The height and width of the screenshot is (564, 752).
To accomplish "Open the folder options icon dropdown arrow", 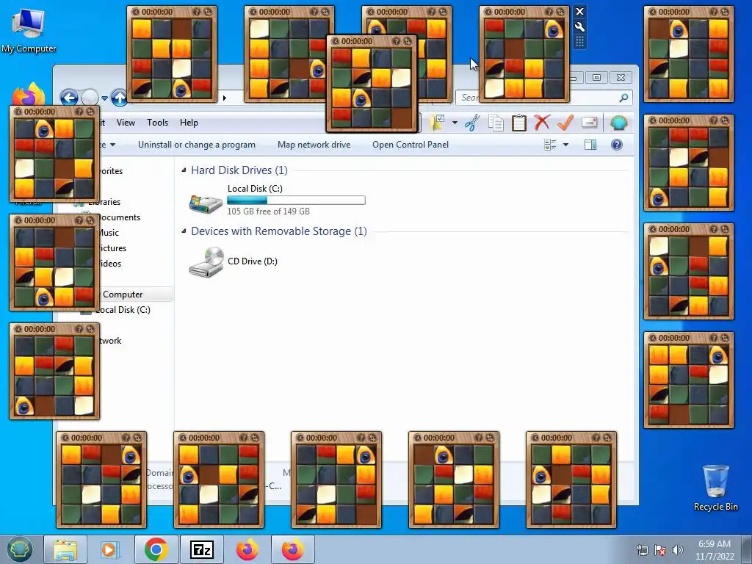I will [x=454, y=123].
